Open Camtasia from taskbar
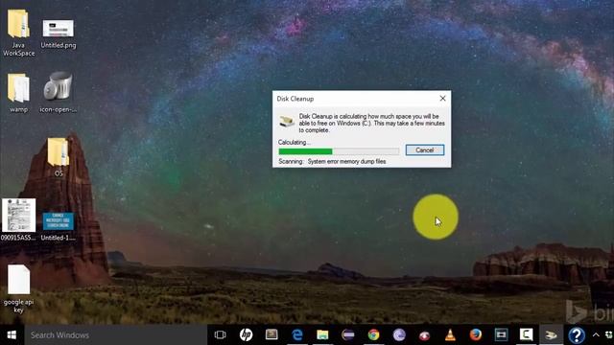Screen dimensions: 614x345 [527, 334]
